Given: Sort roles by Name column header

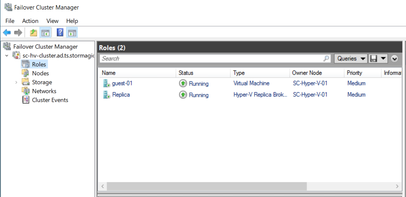Looking at the screenshot, I should coord(137,73).
